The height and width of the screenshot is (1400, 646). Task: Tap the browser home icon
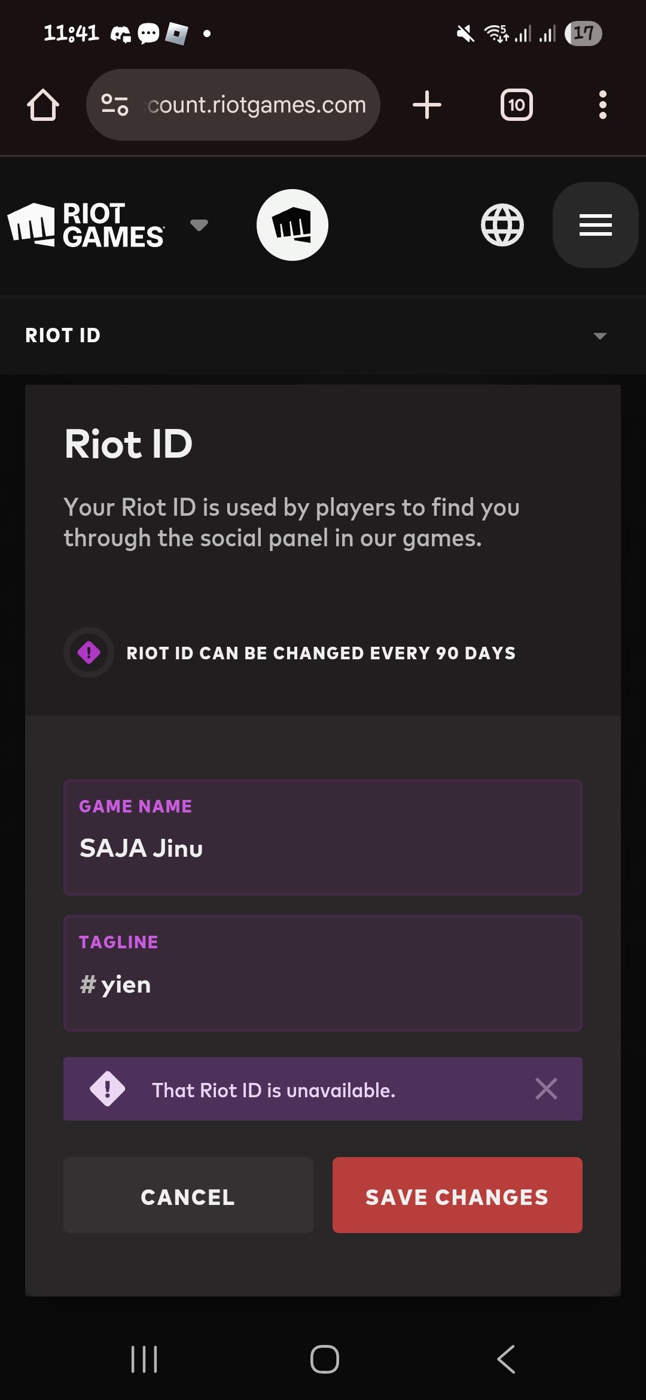[x=43, y=105]
